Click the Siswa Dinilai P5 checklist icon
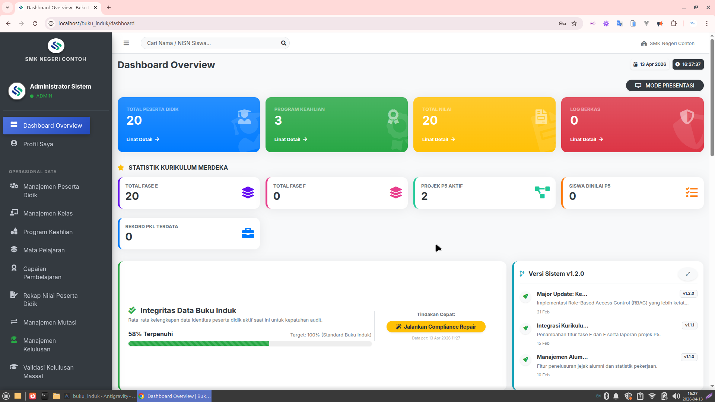This screenshot has width=715, height=402. pos(692,192)
